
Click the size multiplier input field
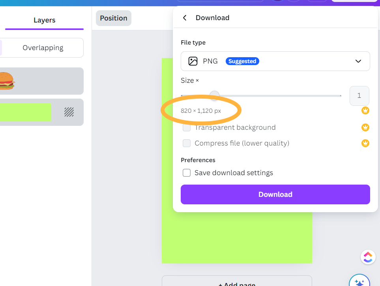(359, 96)
